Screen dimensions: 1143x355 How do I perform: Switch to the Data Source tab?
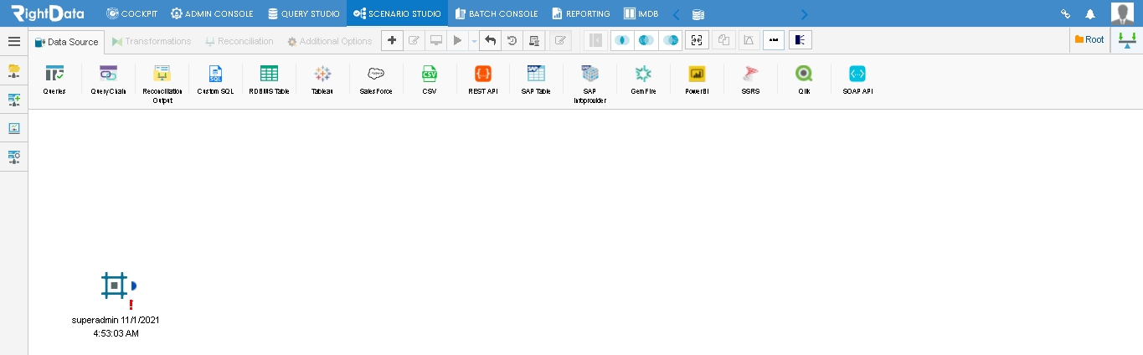[x=66, y=41]
